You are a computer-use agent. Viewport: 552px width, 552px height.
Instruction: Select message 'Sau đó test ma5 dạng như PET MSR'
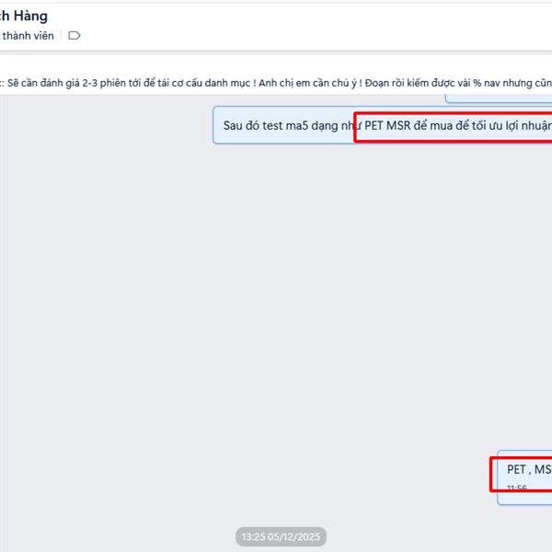[383, 125]
